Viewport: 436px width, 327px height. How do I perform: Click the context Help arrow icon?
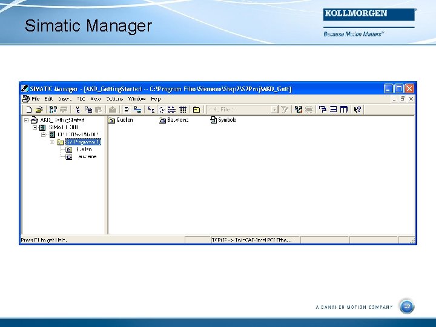(358, 110)
